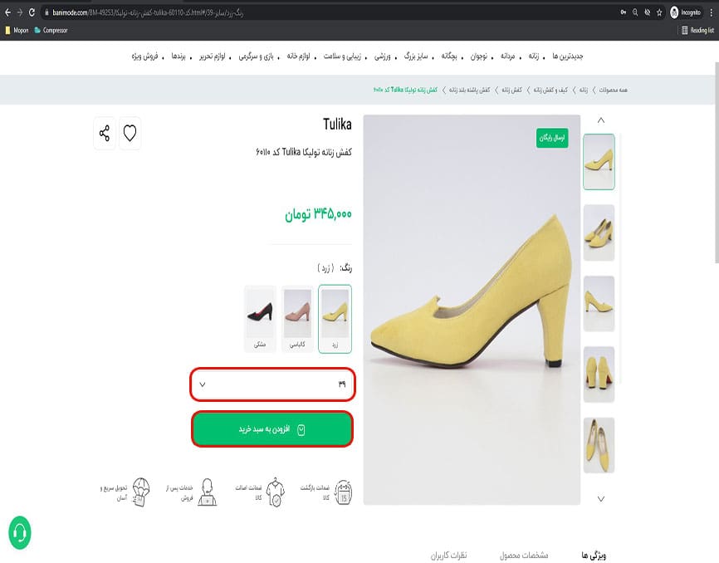Viewport: 719px width, 563px height.
Task: Select fourth thumbnail showing heels from behind
Action: point(599,375)
